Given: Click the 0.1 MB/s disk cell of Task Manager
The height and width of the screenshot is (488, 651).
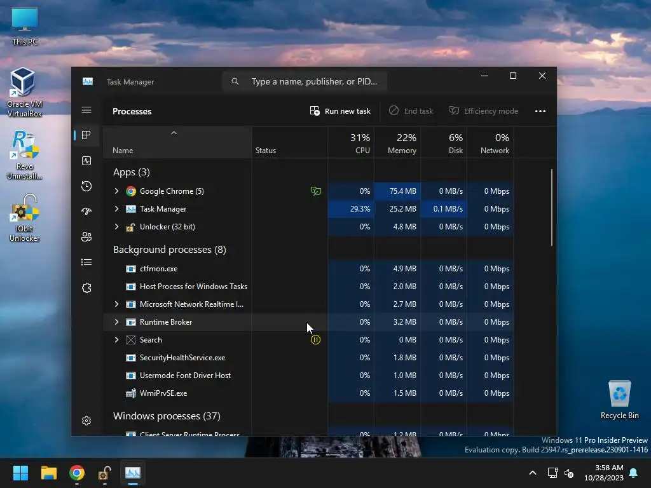Looking at the screenshot, I should click(444, 209).
